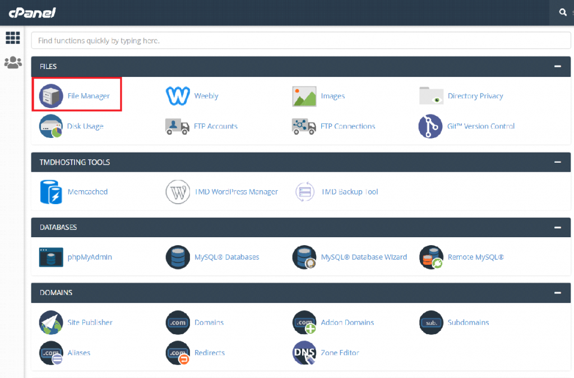Click the TMD WordPress Manager icon
The height and width of the screenshot is (378, 574).
[x=178, y=192]
